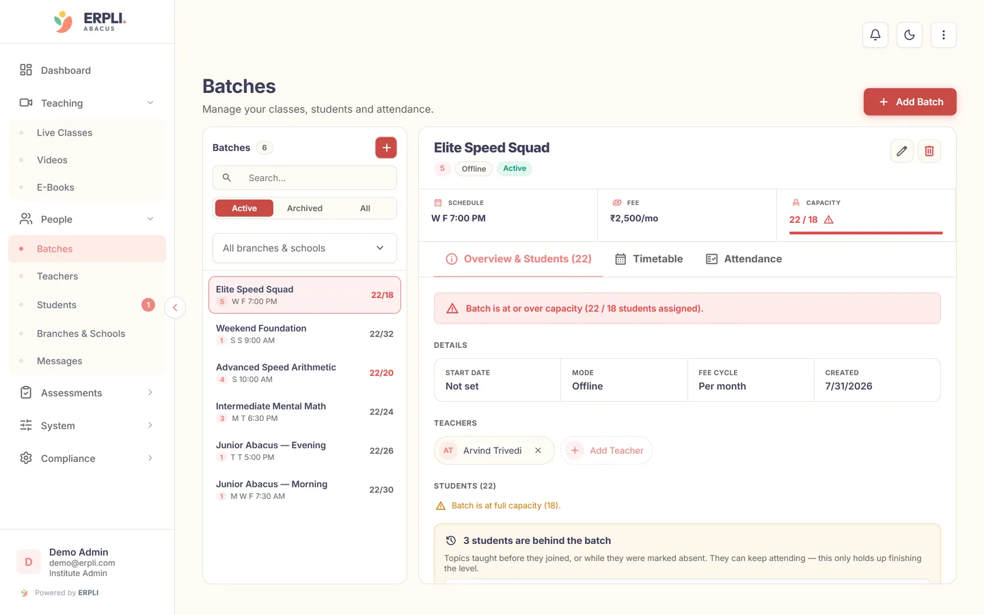The width and height of the screenshot is (984, 615).
Task: Open All branches & schools dropdown
Action: click(305, 248)
